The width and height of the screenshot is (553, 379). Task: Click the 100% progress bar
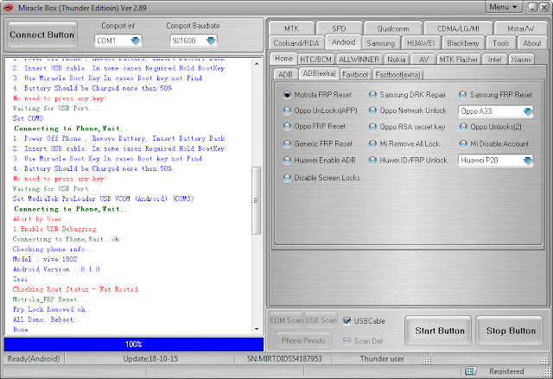[134, 344]
